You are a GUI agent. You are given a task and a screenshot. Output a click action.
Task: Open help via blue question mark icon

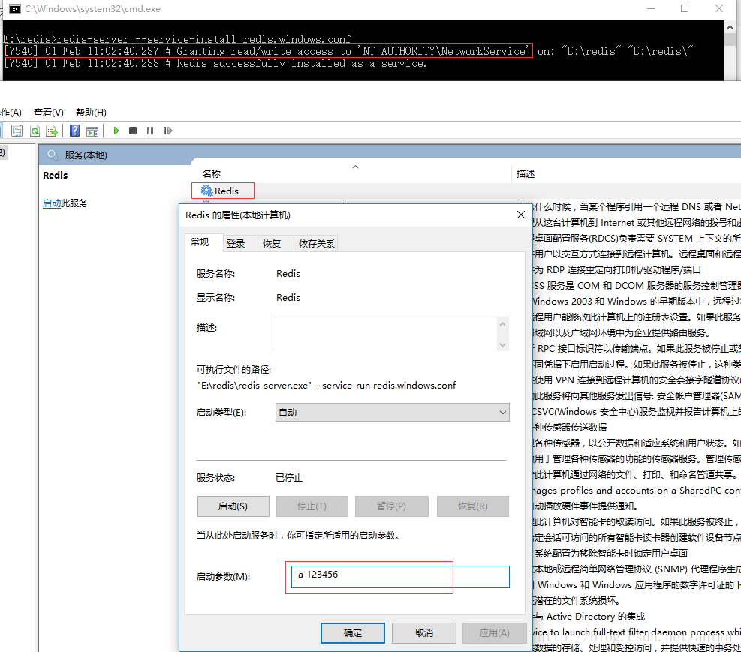pyautogui.click(x=74, y=131)
